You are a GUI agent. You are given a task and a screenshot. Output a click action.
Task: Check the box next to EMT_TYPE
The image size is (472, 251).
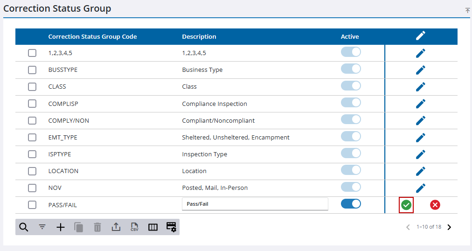[32, 137]
